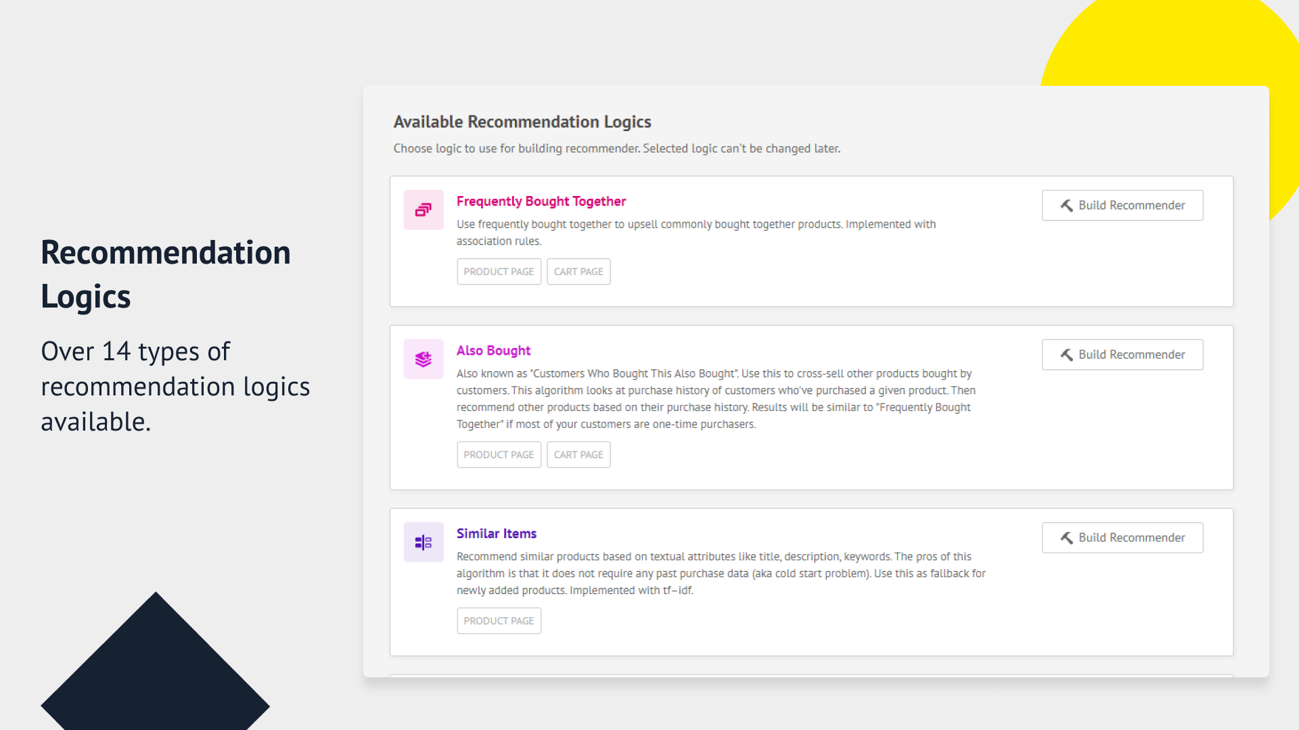This screenshot has width=1299, height=730.
Task: Select CART PAGE tag under Also Bought
Action: tap(578, 455)
